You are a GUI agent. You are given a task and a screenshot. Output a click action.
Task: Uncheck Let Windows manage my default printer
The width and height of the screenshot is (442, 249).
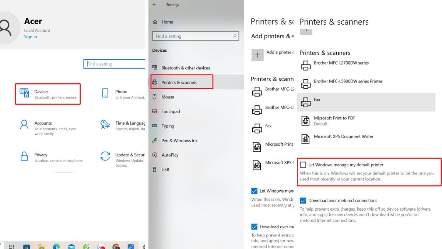[303, 165]
